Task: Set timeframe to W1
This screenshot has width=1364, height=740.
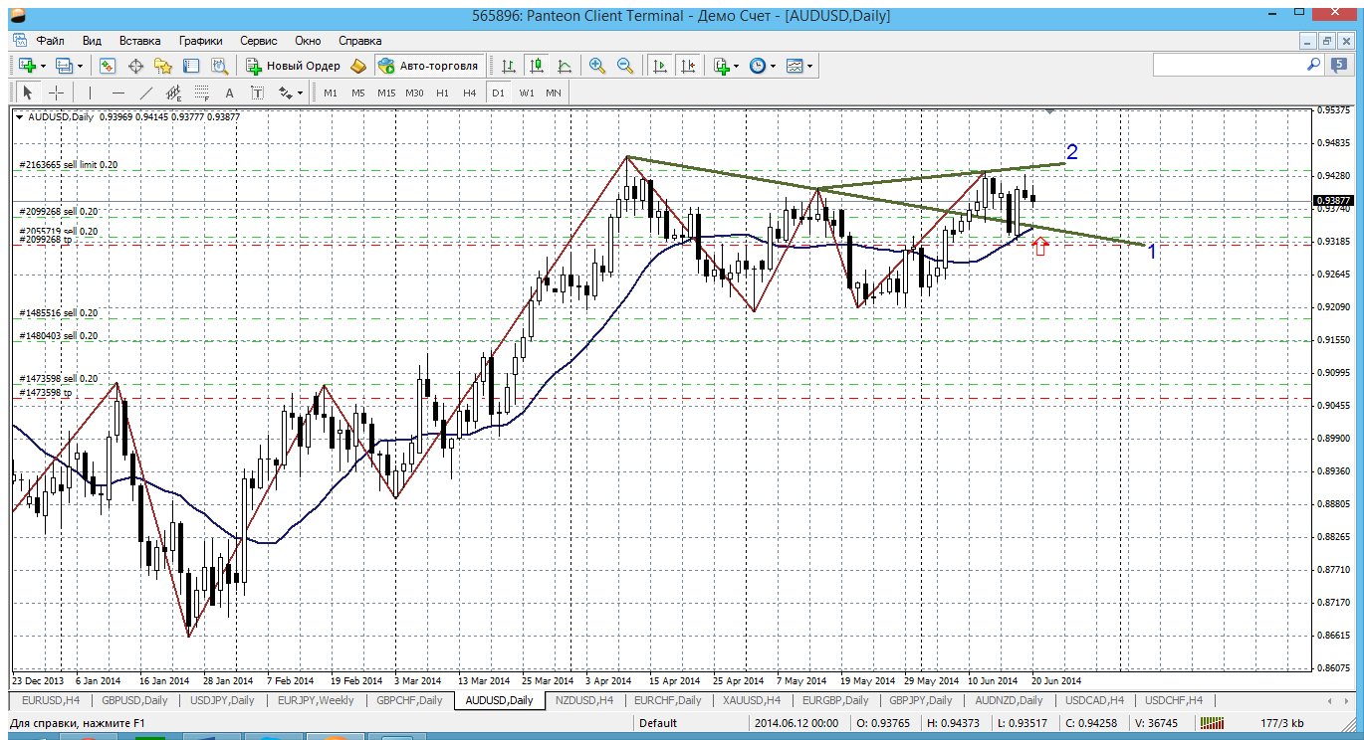Action: point(527,92)
